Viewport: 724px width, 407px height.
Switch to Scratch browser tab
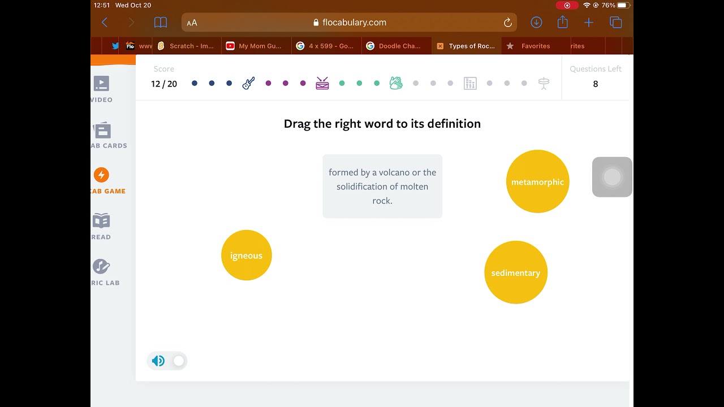coord(187,46)
